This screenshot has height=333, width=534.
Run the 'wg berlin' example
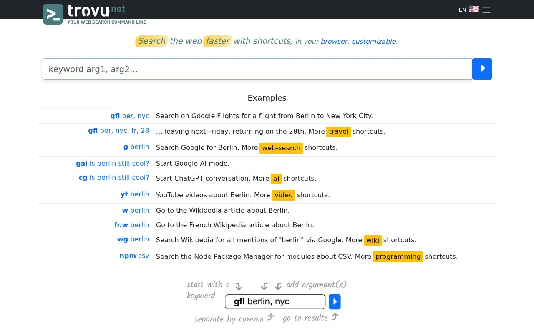point(133,239)
